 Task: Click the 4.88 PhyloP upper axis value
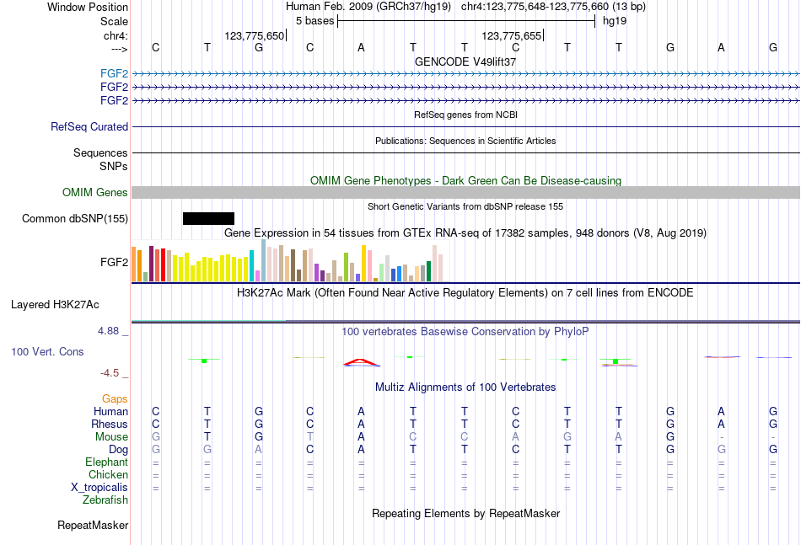(108, 331)
